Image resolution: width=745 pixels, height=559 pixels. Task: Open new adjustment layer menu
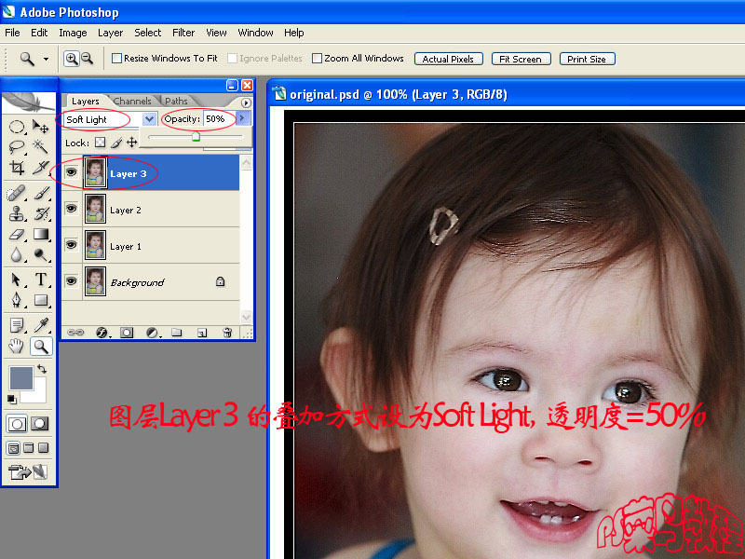[x=153, y=333]
